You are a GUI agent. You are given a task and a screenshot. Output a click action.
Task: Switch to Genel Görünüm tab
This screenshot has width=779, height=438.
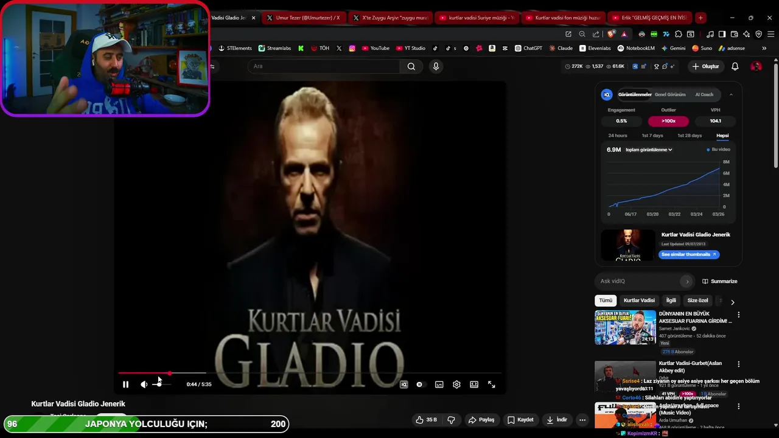670,94
